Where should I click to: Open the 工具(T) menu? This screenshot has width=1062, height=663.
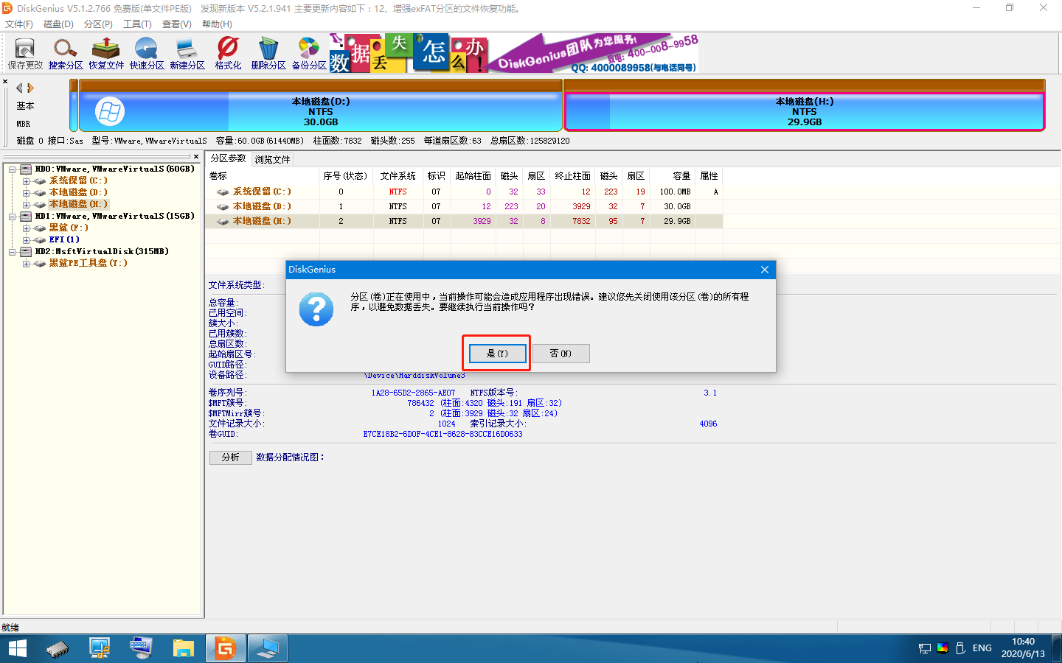[137, 24]
